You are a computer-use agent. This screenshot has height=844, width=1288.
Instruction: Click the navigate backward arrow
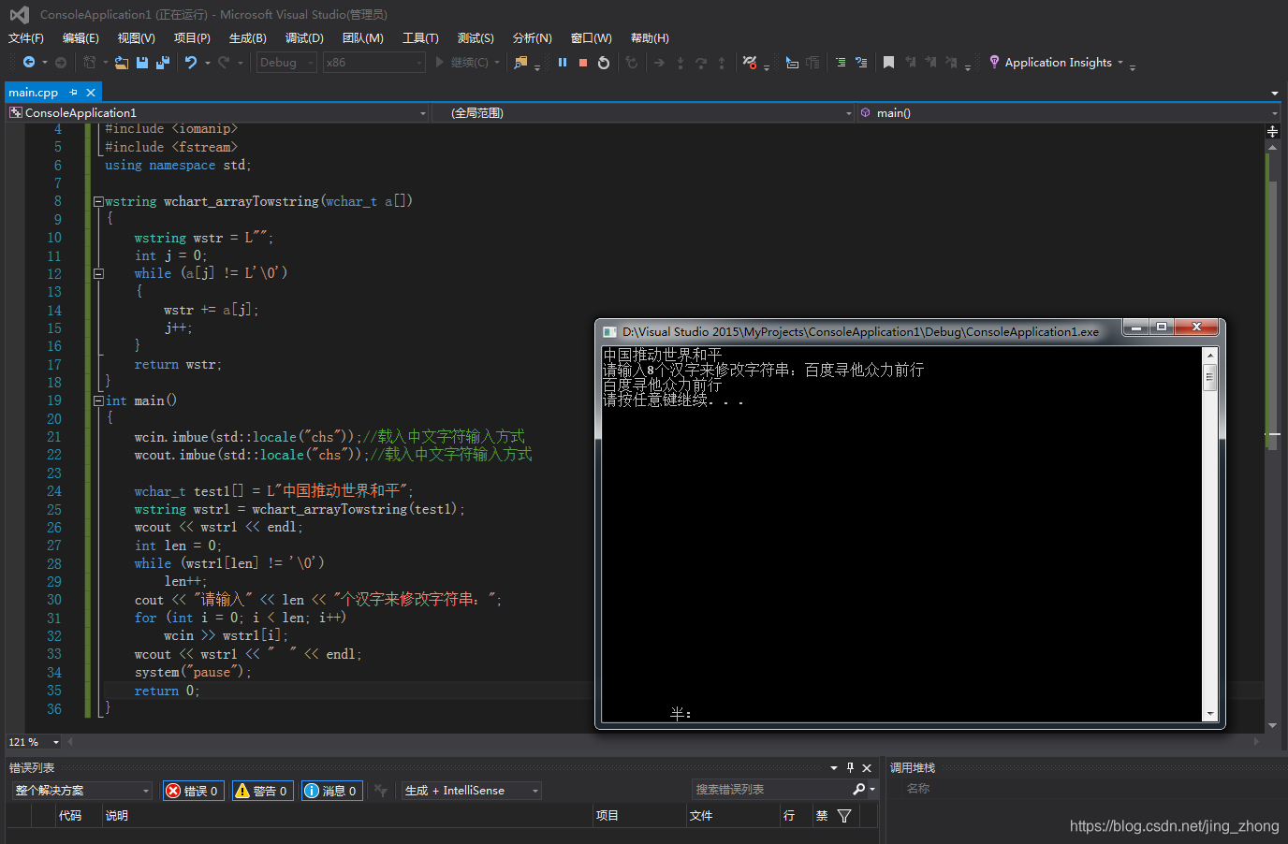click(30, 62)
